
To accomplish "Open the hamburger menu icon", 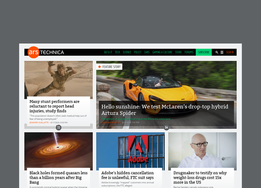I will pyautogui.click(x=222, y=52).
